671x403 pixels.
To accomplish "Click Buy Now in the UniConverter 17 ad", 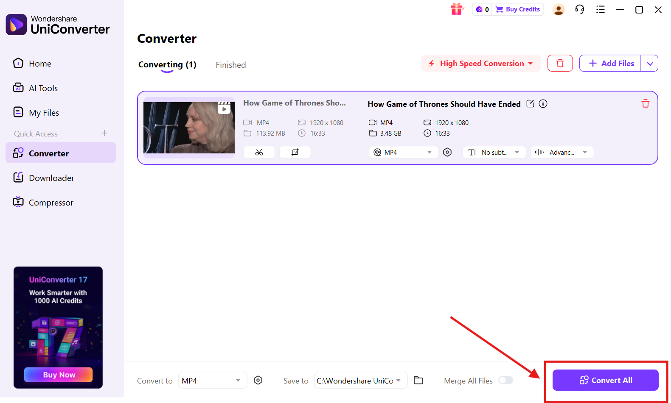I will pyautogui.click(x=58, y=375).
